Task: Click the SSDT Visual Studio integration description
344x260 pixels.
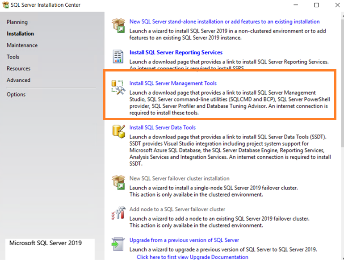Action: pos(230,150)
